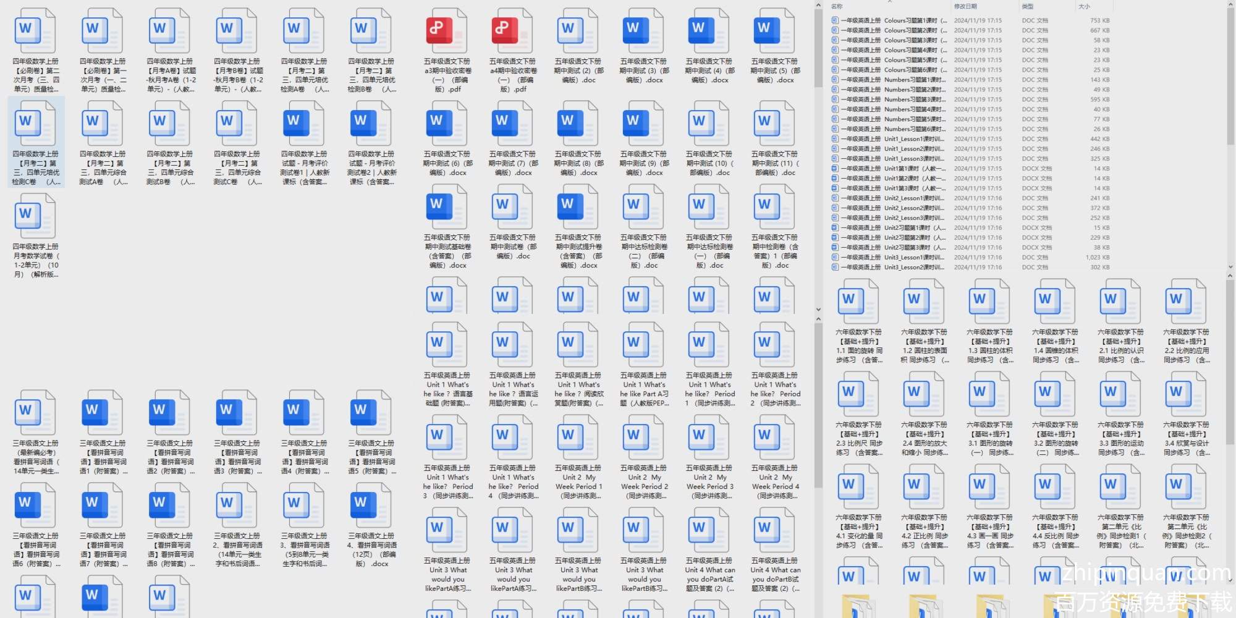Select the Unit 1 语言基础题 Word icon

click(447, 344)
